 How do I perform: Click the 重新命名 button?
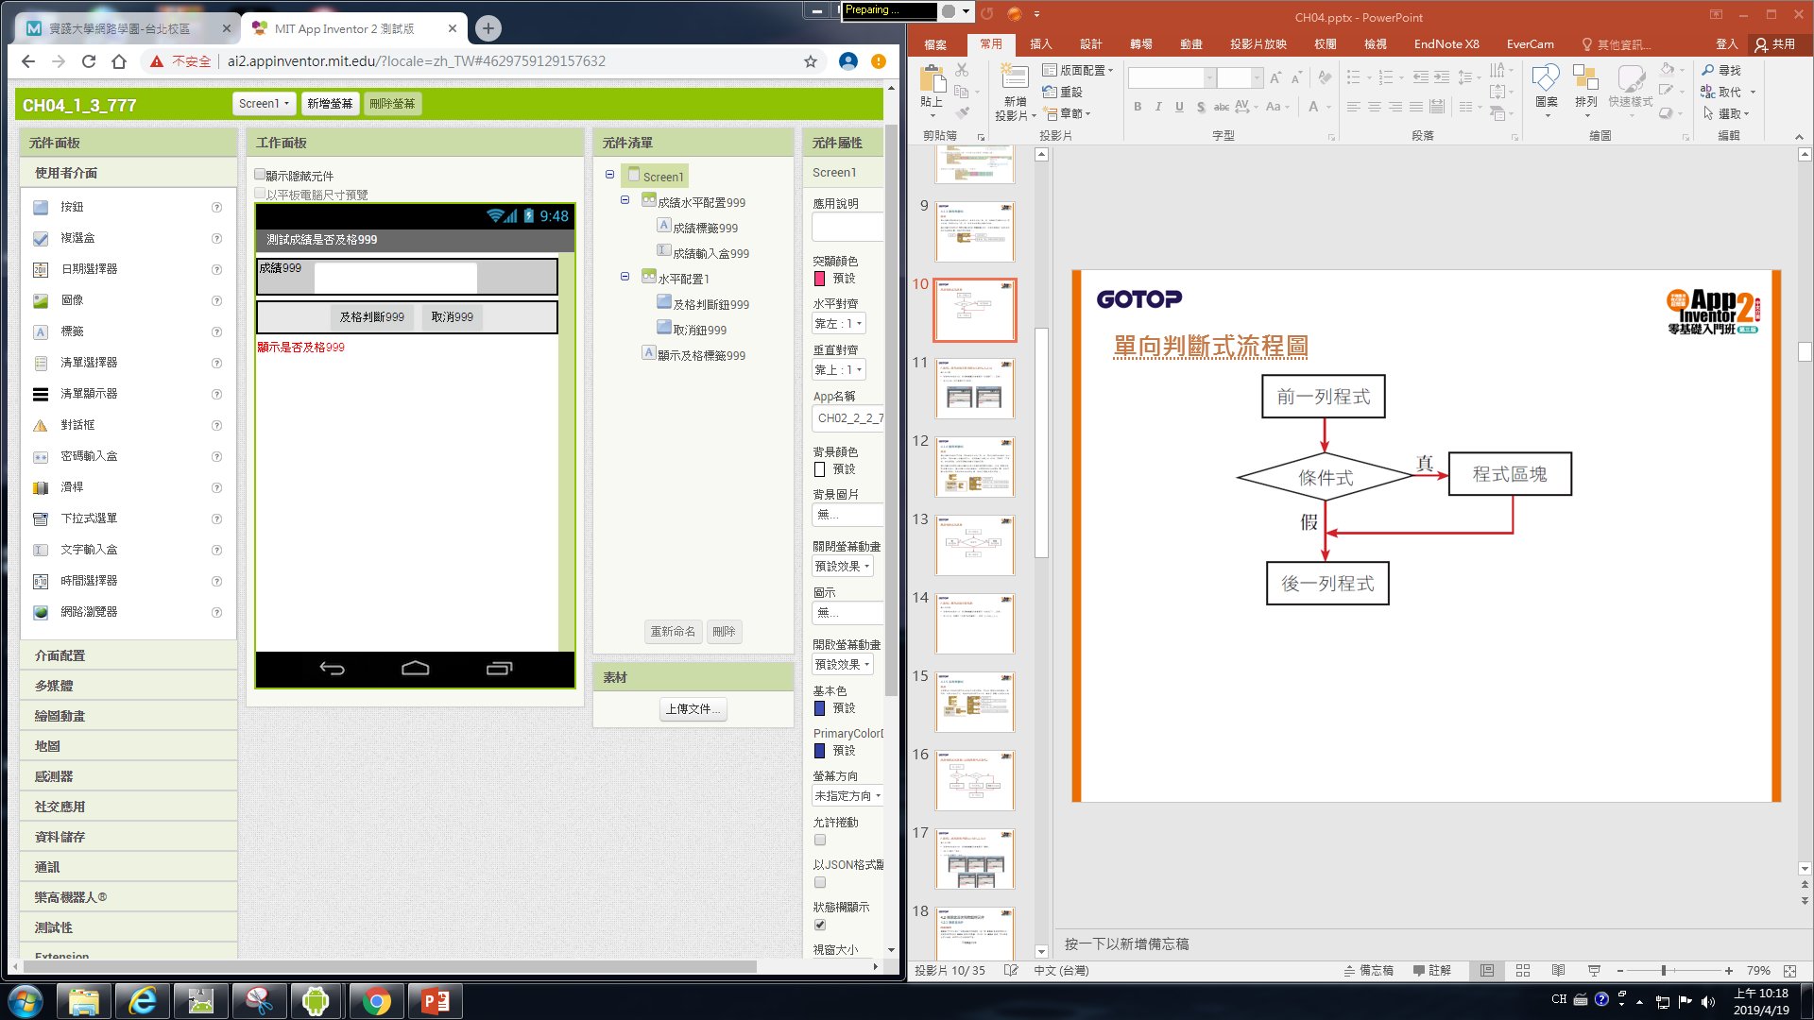coord(673,631)
